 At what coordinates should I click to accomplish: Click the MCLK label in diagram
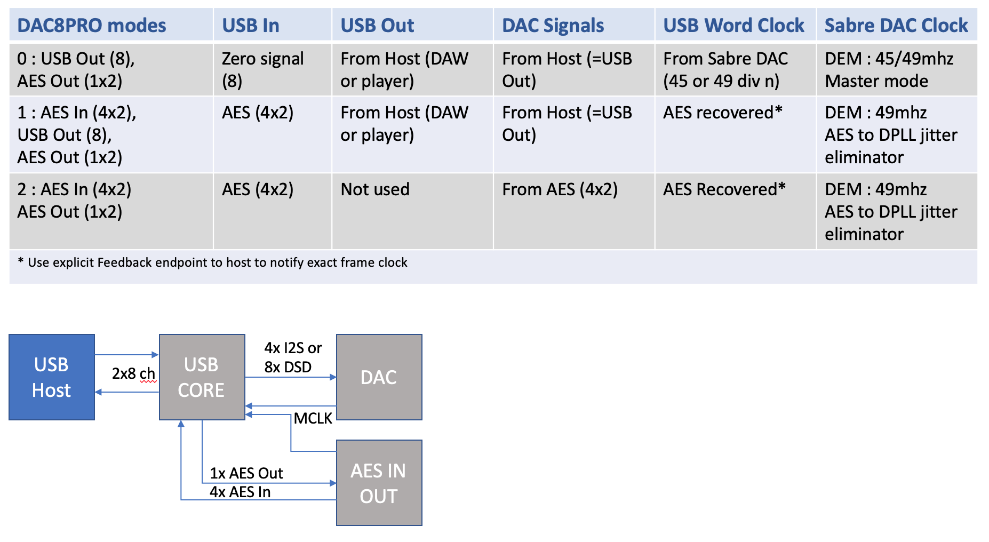coord(313,418)
